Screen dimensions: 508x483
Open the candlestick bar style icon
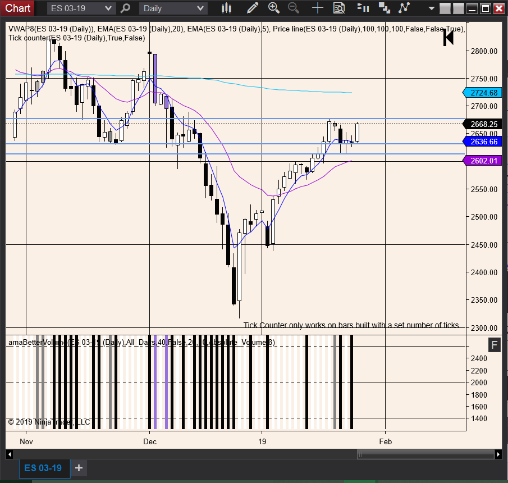click(x=226, y=8)
